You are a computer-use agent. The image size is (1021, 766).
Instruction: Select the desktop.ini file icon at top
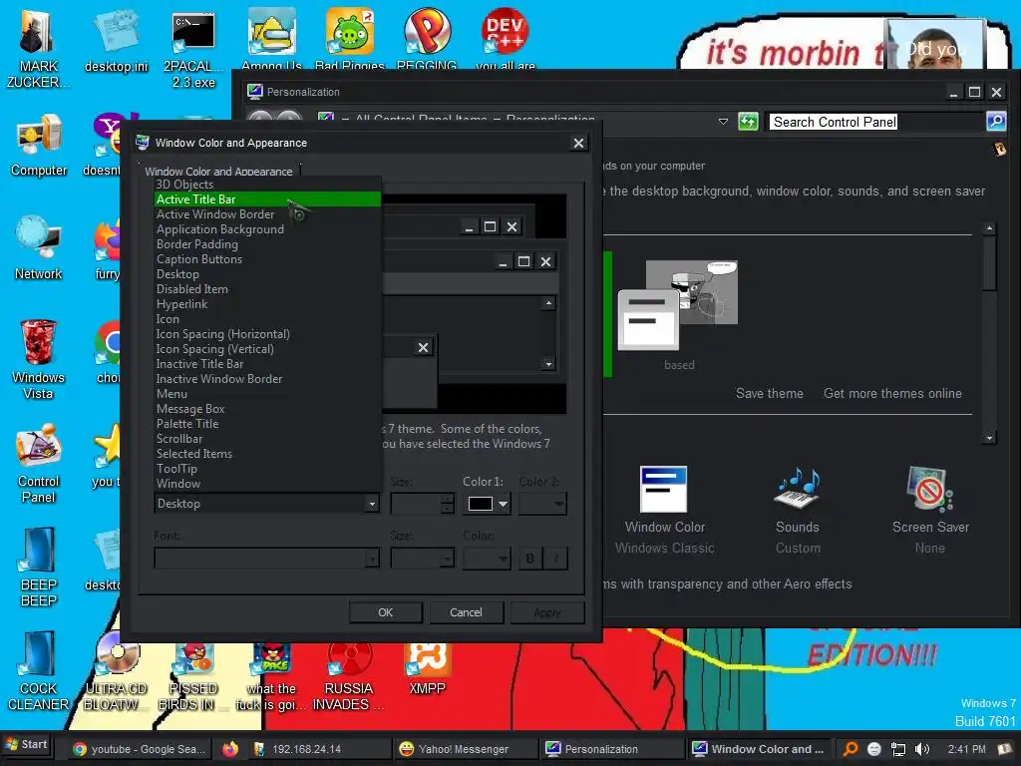click(x=116, y=40)
